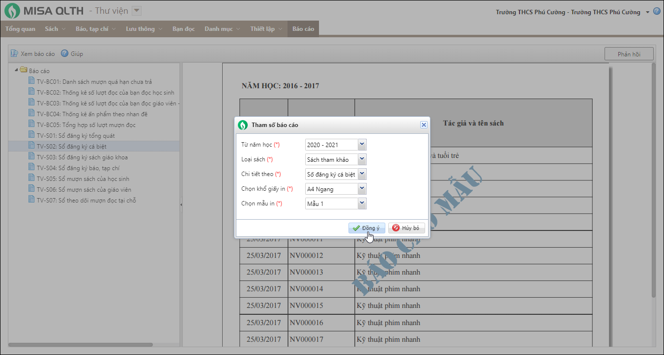Switch to the Báo cáo tab

303,29
